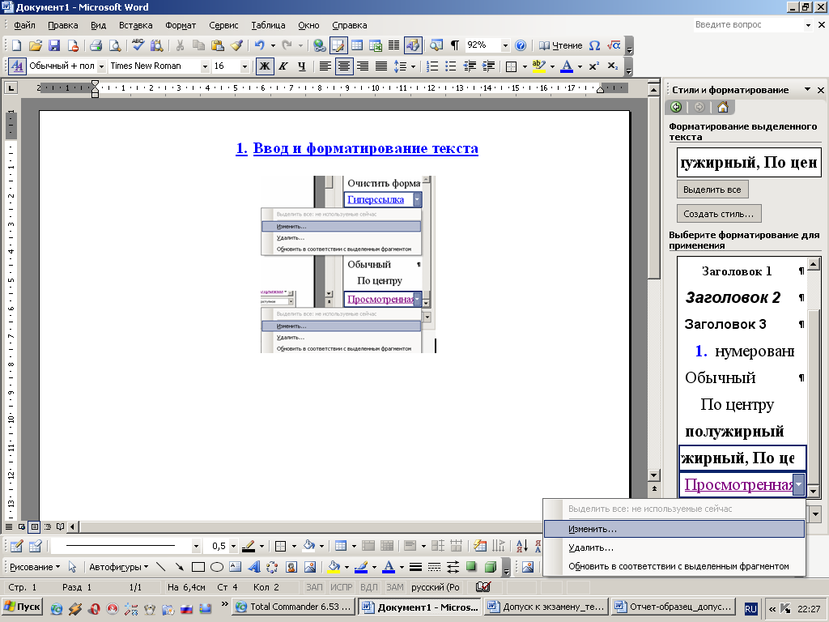Viewport: 829px width, 622px height.
Task: Go to task pane home icon
Action: (723, 108)
